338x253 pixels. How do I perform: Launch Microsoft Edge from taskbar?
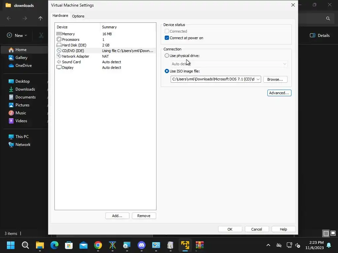(54, 245)
